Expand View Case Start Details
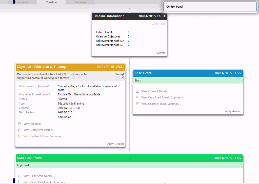The image size is (259, 184). [x=20, y=176]
